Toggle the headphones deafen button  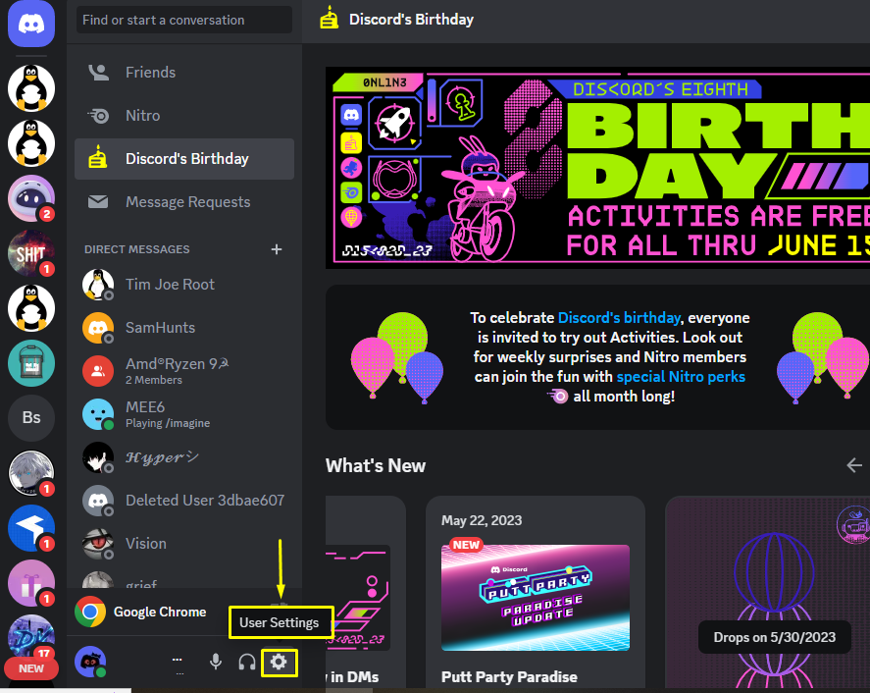247,662
